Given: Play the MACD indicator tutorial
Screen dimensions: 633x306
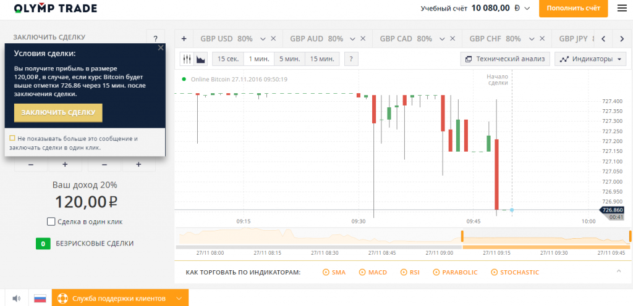Looking at the screenshot, I should point(373,272).
